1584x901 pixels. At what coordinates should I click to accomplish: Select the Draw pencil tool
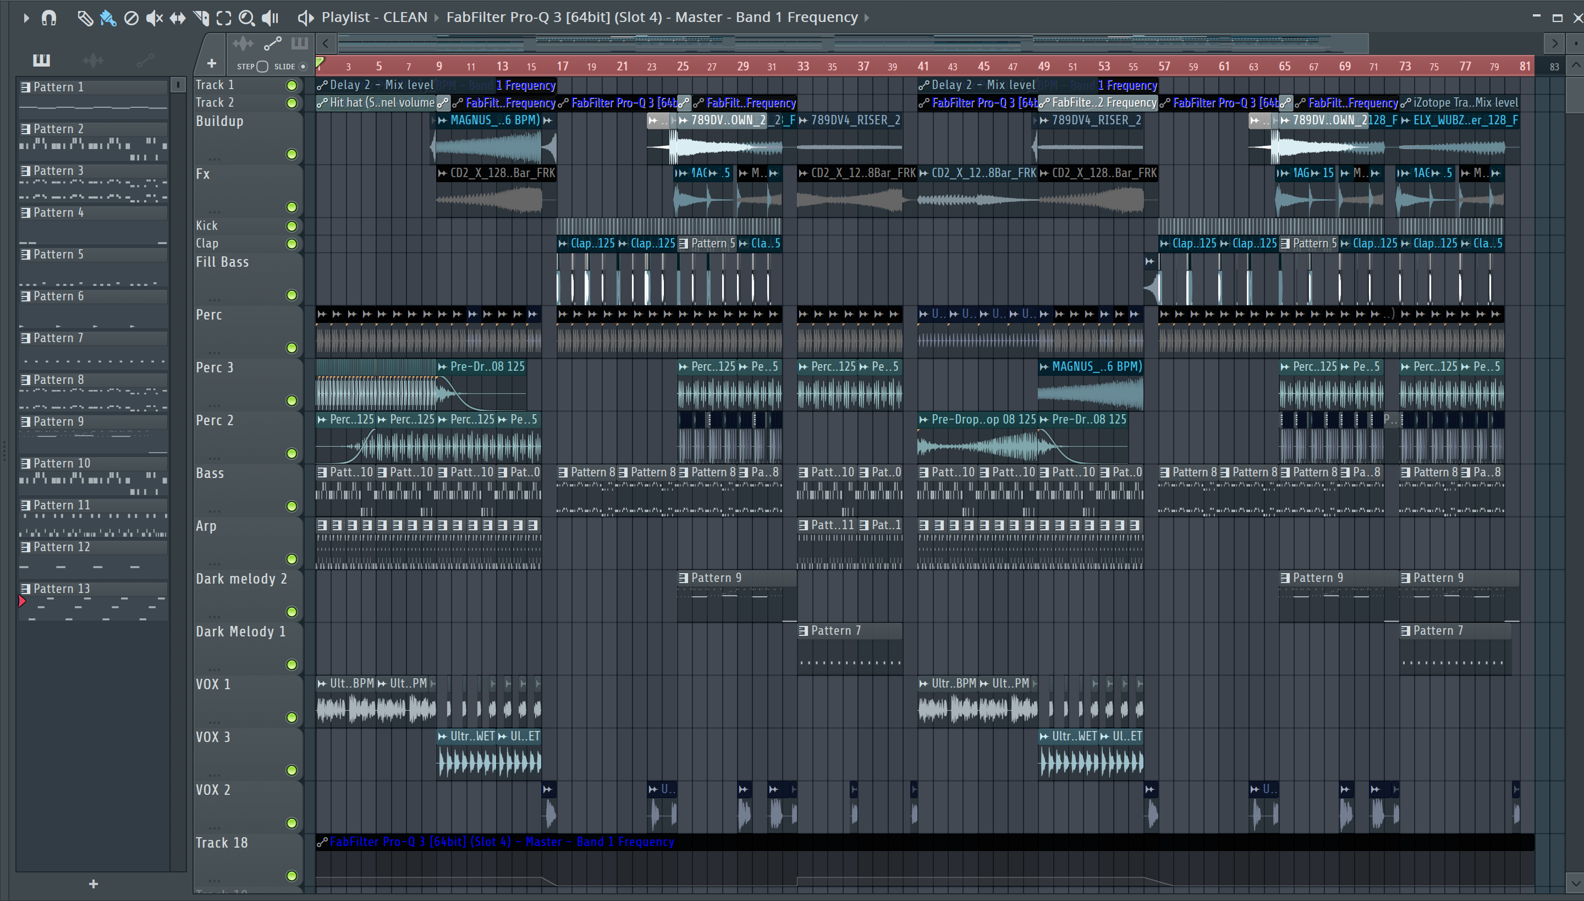point(85,18)
